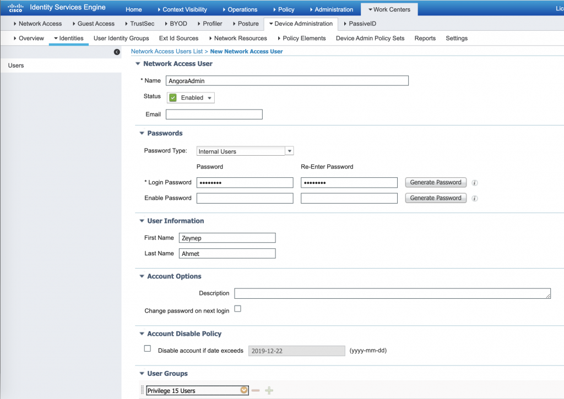Collapse the left sidebar panel arrow
This screenshot has width=564, height=399.
click(x=117, y=52)
